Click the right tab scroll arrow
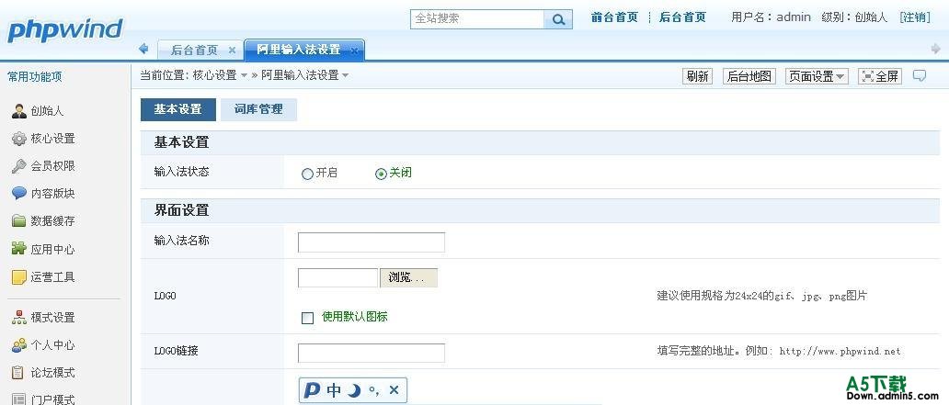 [936, 49]
